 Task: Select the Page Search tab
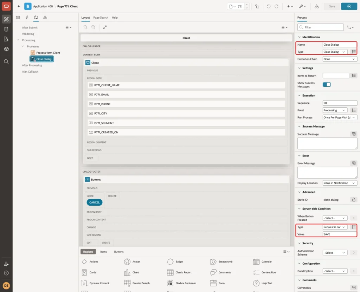click(x=101, y=18)
